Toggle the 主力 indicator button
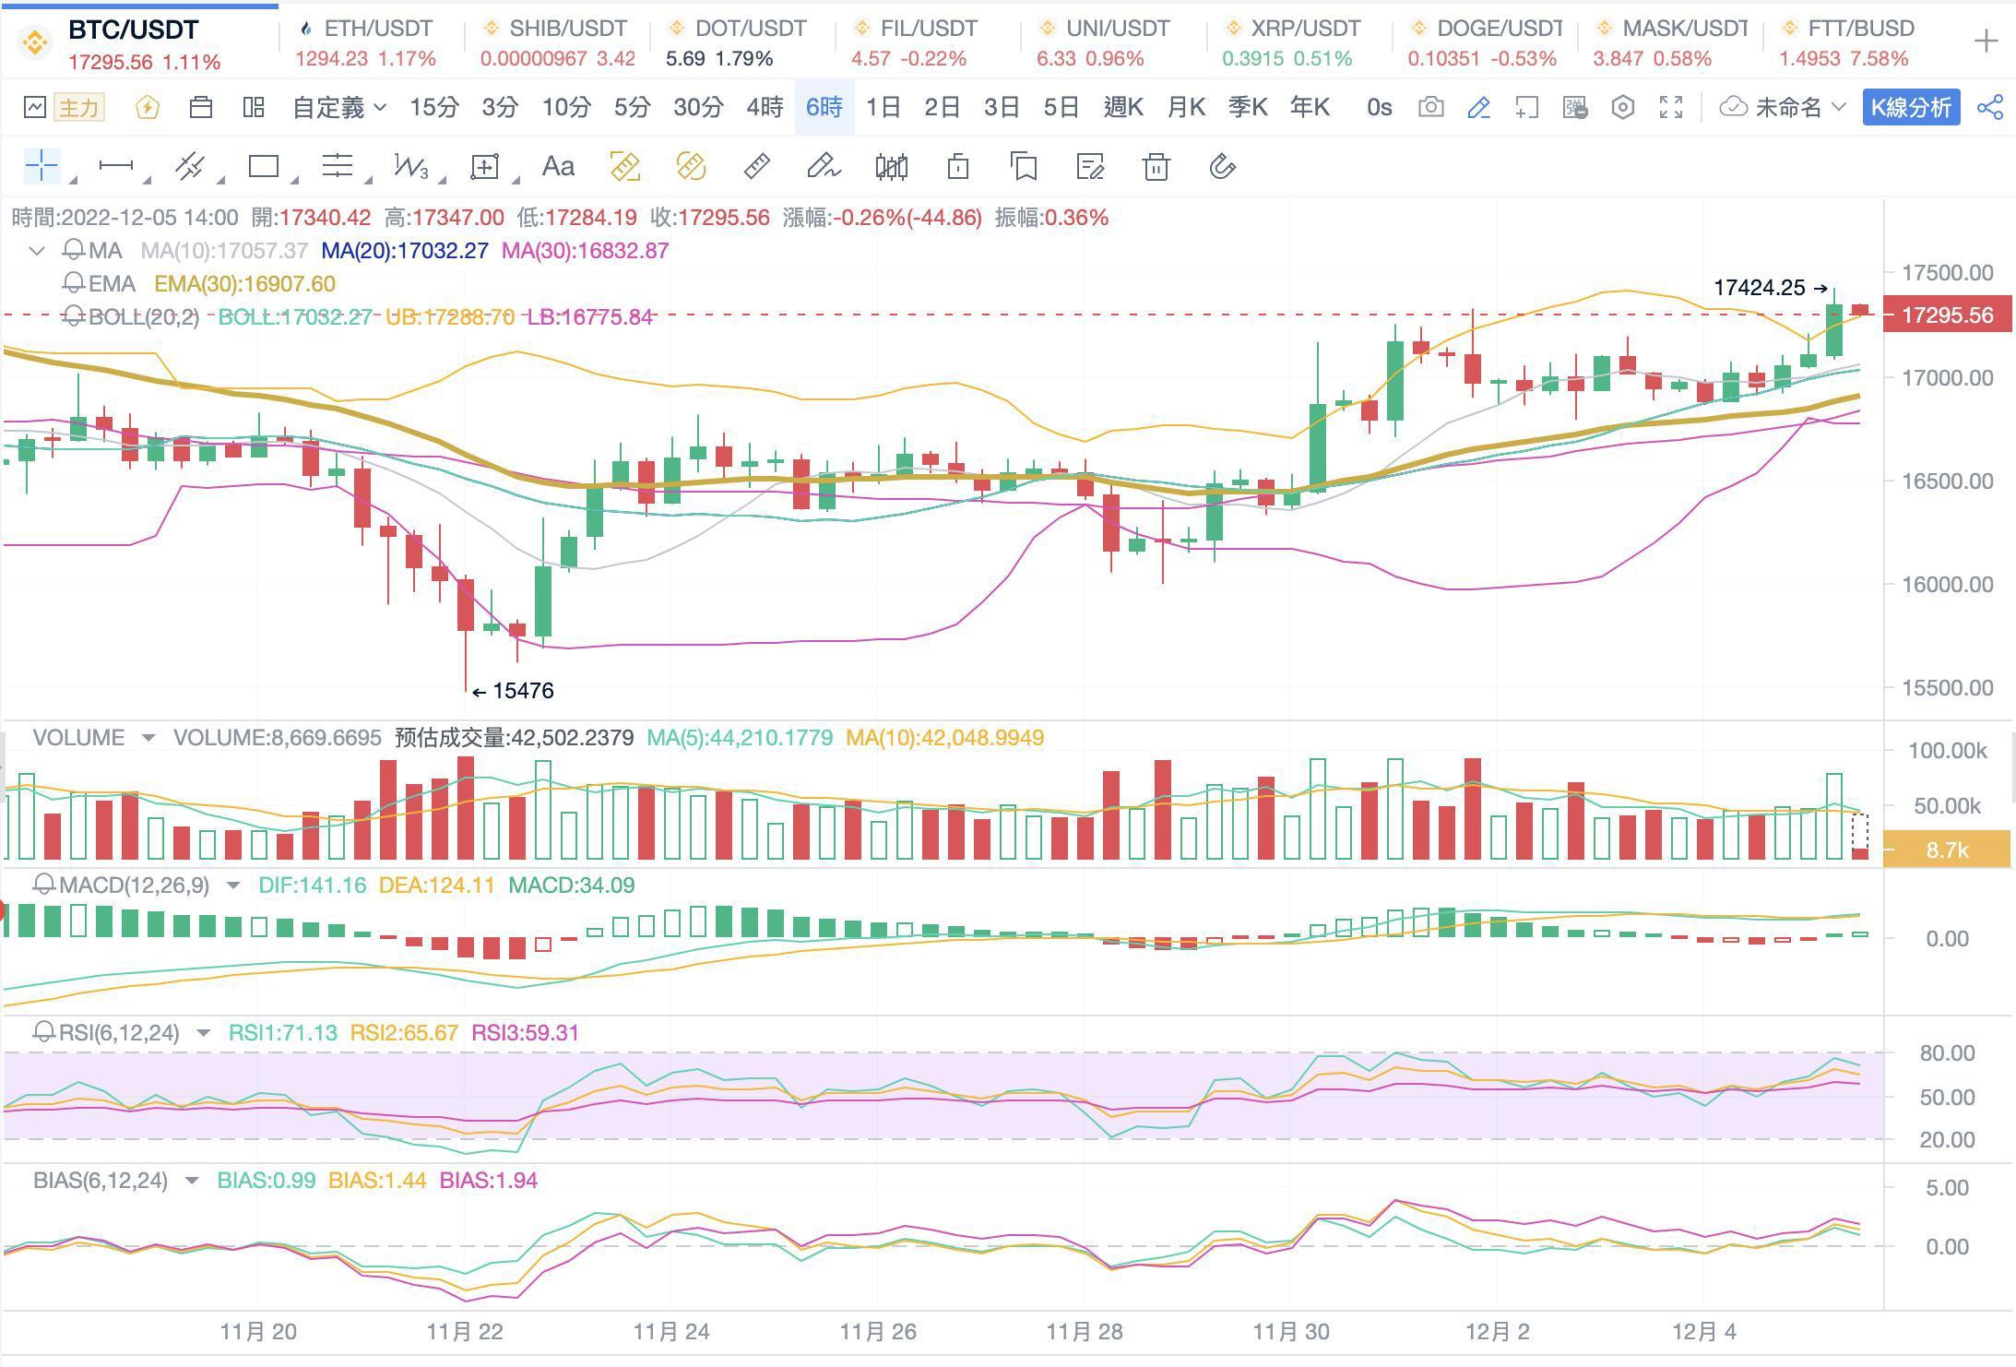This screenshot has height=1367, width=2016. click(78, 107)
